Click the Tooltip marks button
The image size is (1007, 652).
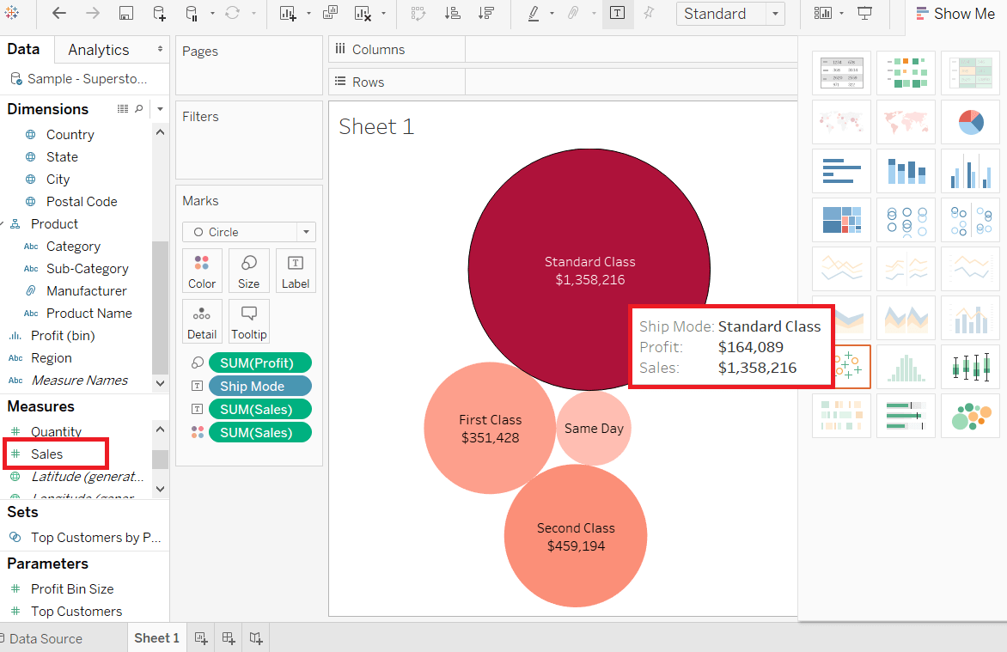(248, 321)
